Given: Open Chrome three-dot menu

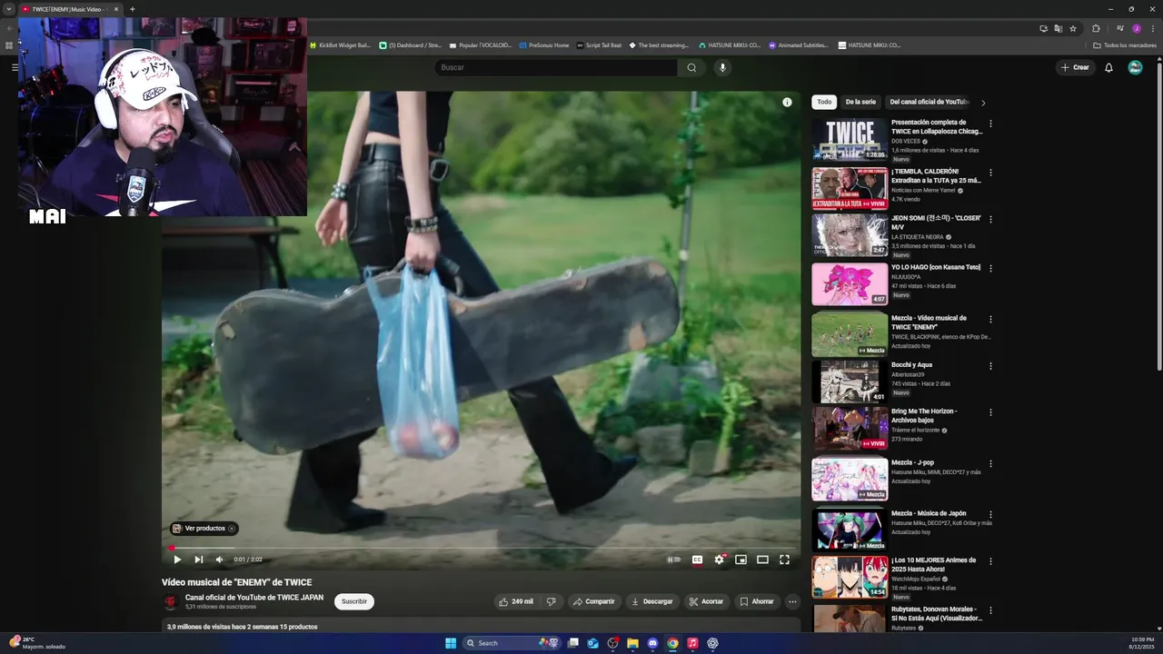Looking at the screenshot, I should (1151, 28).
